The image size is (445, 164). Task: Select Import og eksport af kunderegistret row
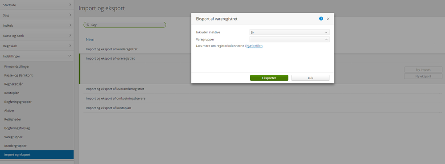click(263, 49)
